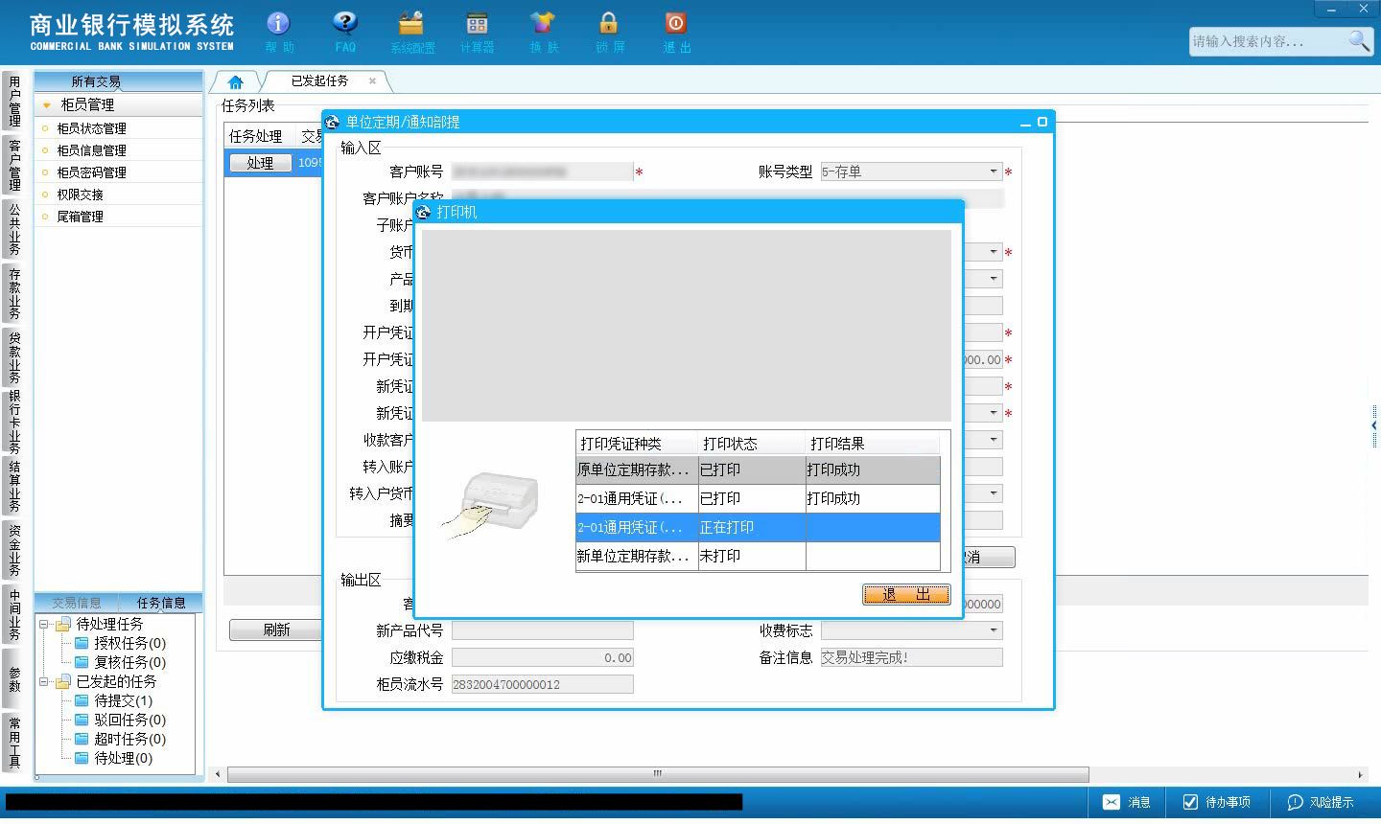Click the horizontal scrollbar
Viewport: 1381px width, 824px height.
[x=658, y=774]
